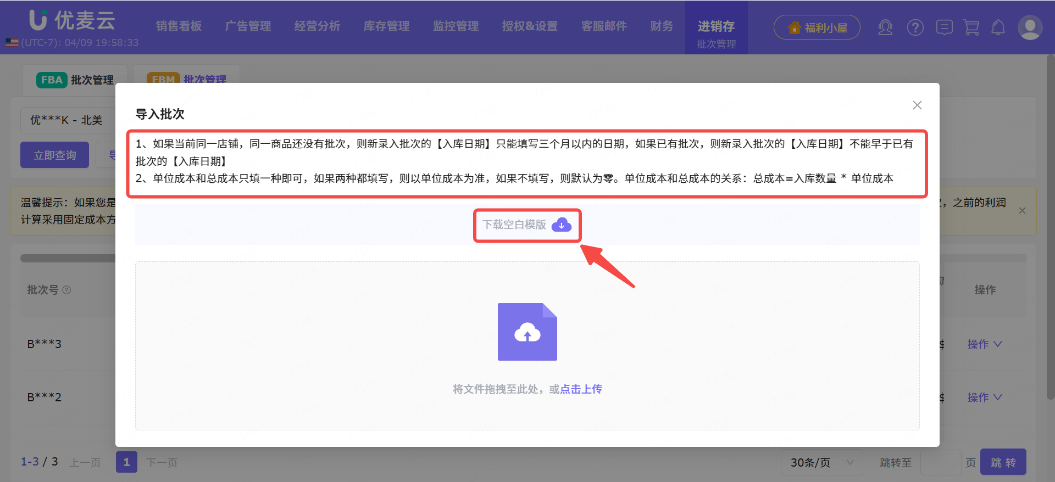This screenshot has width=1055, height=482.
Task: Switch to FBA 批次管理 tab
Action: (75, 80)
